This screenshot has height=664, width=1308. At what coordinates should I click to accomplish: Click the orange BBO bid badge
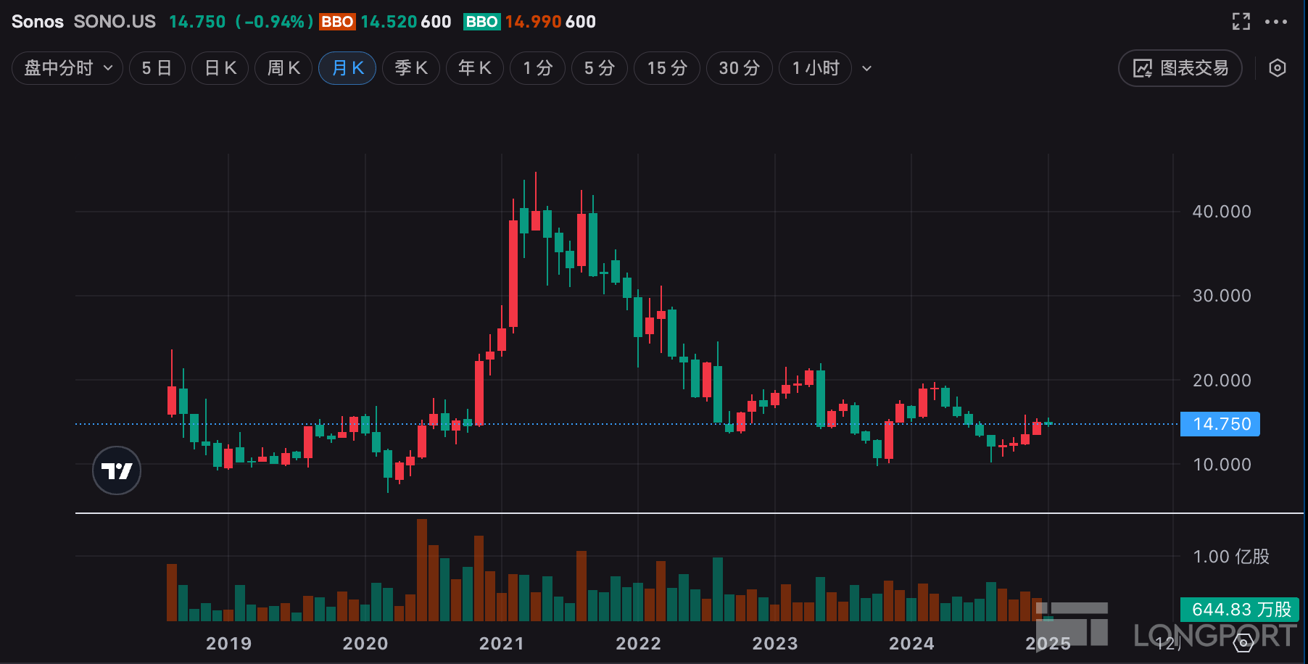337,22
